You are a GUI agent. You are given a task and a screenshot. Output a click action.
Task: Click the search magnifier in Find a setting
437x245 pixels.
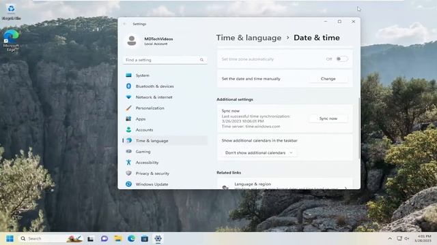[201, 60]
